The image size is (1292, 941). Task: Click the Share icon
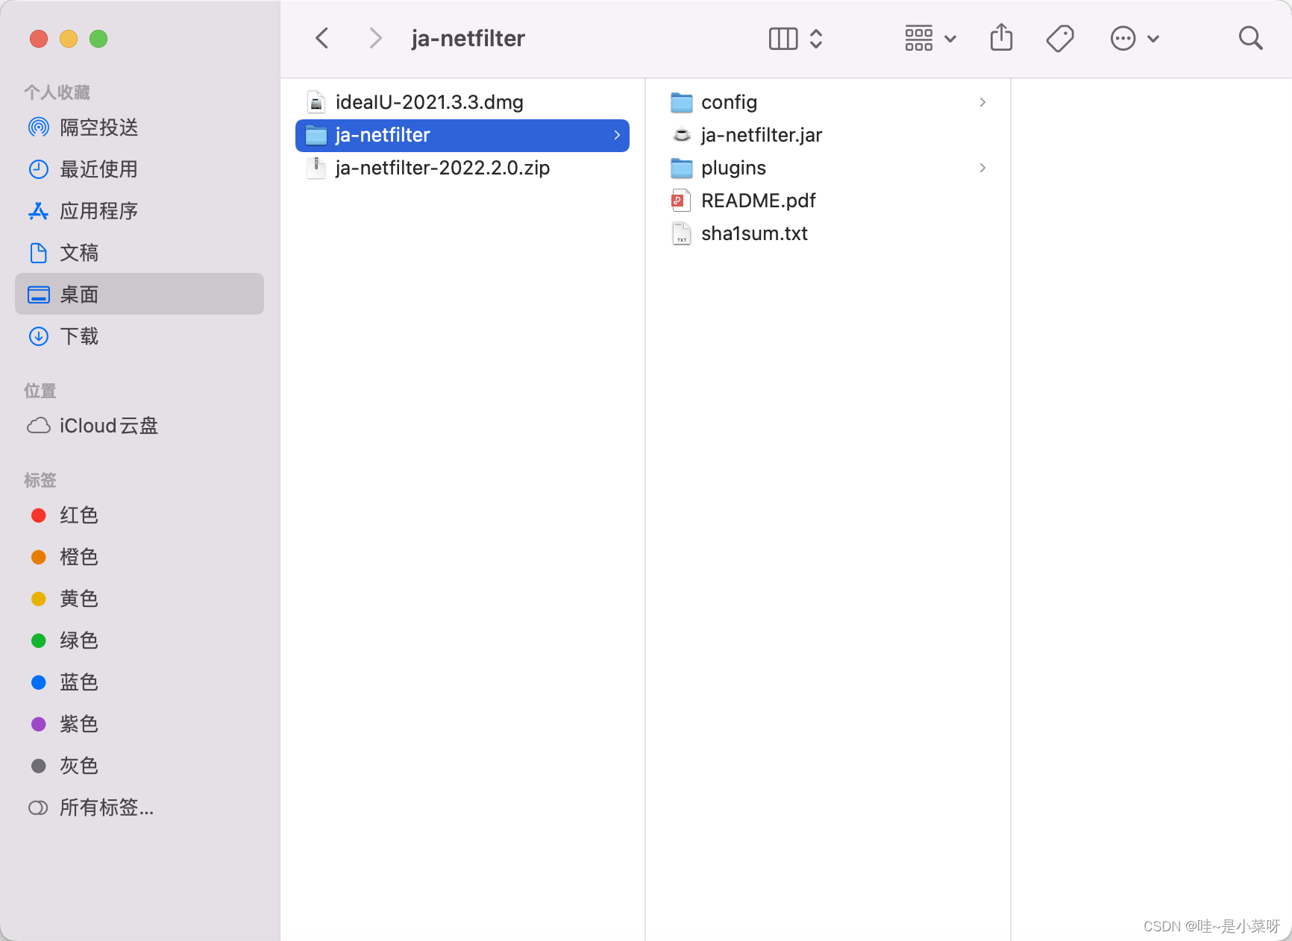(1001, 37)
